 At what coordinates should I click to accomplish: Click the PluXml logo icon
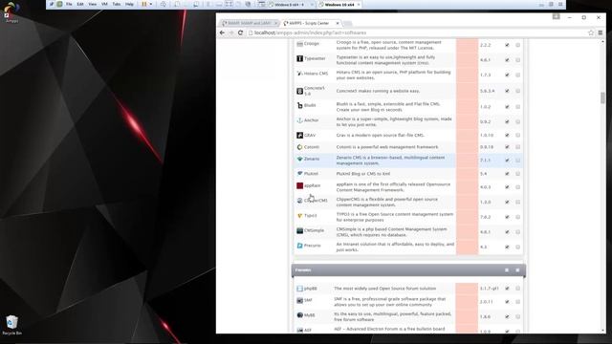click(x=299, y=174)
